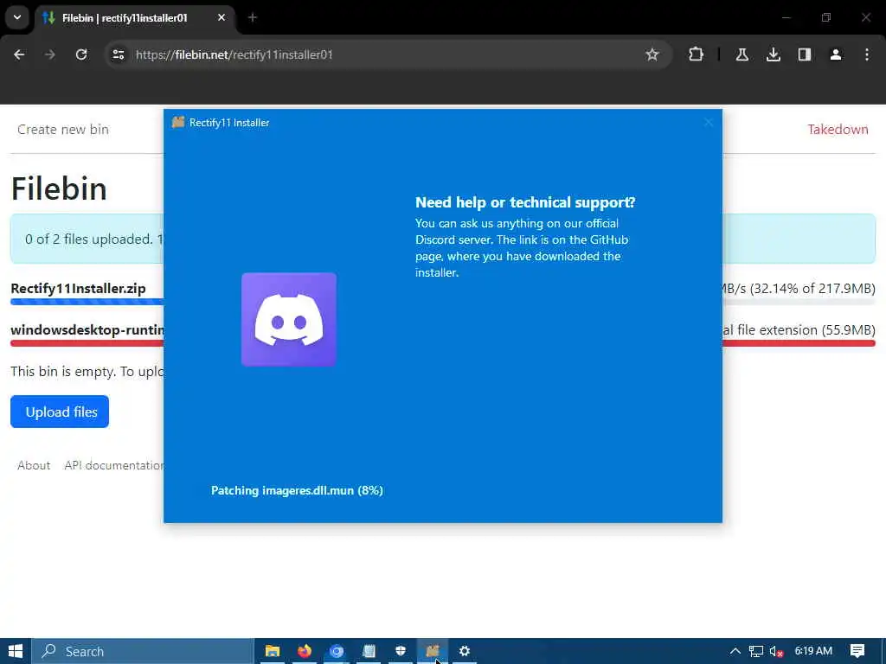This screenshot has width=886, height=664.
Task: Click the Rectify11Installer.zip file name
Action: [x=78, y=289]
